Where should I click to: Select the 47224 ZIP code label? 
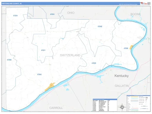point(15,16)
